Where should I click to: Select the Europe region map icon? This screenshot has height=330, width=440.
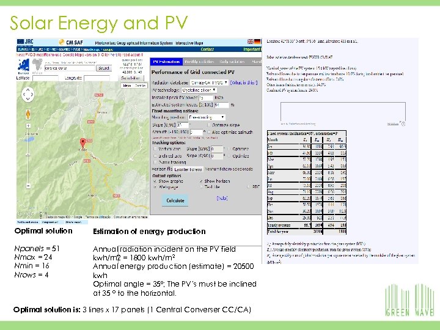click(24, 65)
